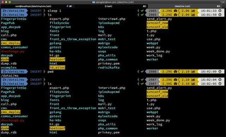
Task: Click the load chart icon in the 16:02:05 row
Action: pos(193,84)
